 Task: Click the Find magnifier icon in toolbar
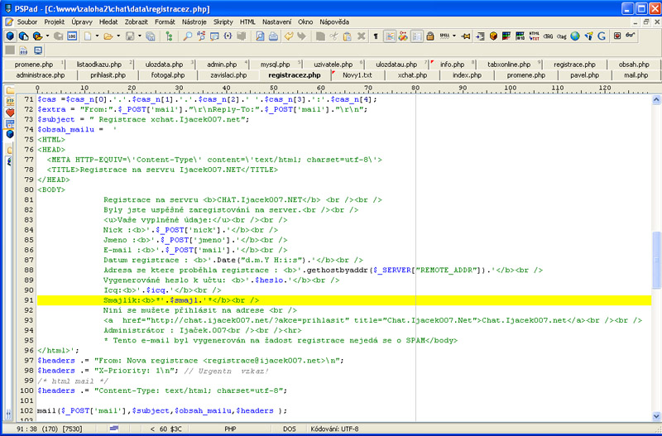188,36
